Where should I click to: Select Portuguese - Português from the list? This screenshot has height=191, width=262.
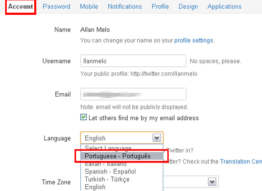(x=117, y=156)
